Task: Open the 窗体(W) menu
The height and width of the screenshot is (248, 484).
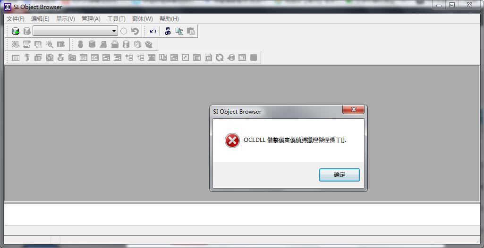Action: [142, 19]
